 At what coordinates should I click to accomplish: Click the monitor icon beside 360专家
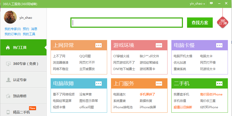coord(8,64)
